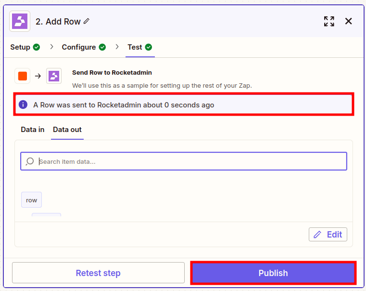
Task: Expand the panel to full screen
Action: (329, 21)
